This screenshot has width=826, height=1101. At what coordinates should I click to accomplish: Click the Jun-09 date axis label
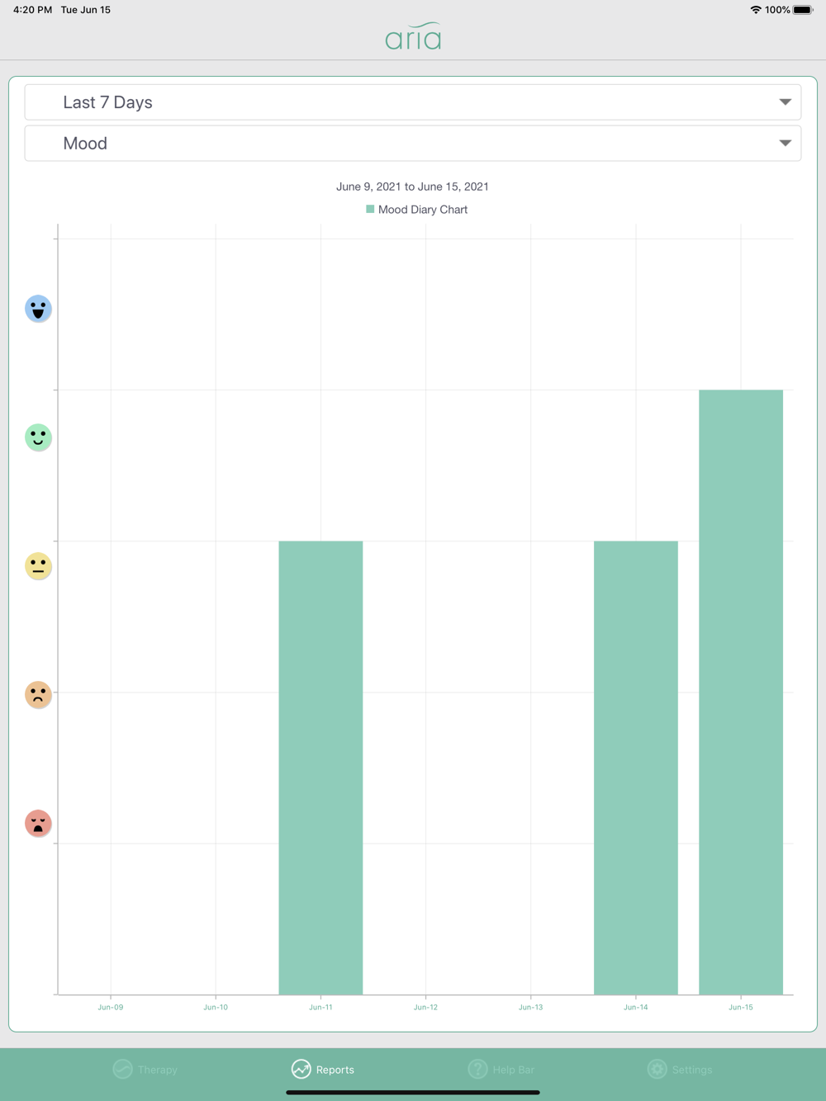pos(111,1007)
